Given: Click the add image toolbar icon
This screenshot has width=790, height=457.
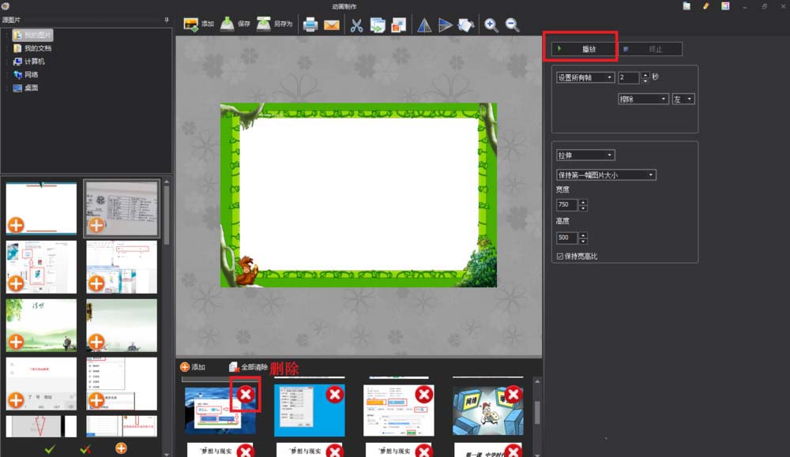Looking at the screenshot, I should tap(191, 24).
